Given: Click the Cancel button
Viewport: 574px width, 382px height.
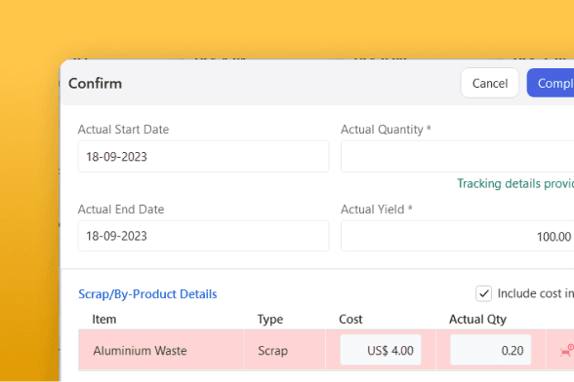Looking at the screenshot, I should click(x=490, y=83).
